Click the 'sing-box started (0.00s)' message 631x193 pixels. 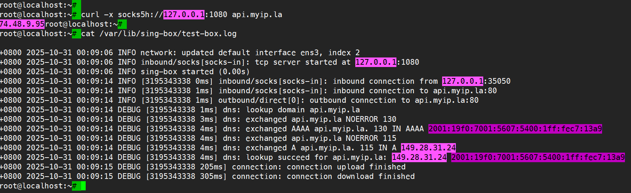(195, 72)
